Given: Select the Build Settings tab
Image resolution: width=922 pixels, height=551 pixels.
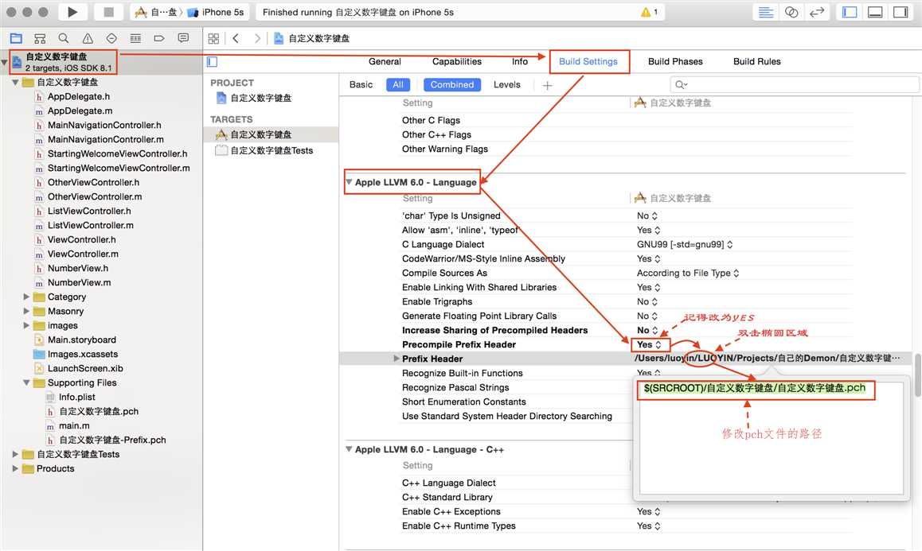Looking at the screenshot, I should (588, 61).
